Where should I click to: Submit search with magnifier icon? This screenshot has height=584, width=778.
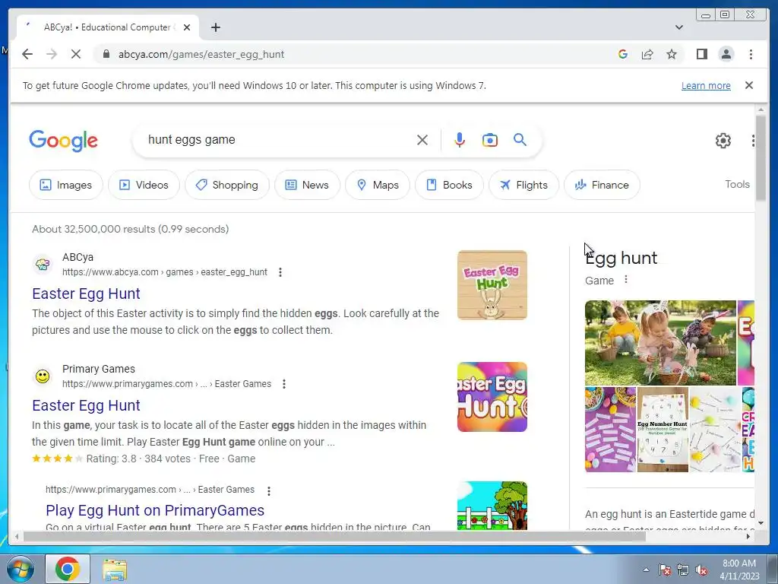coord(520,140)
